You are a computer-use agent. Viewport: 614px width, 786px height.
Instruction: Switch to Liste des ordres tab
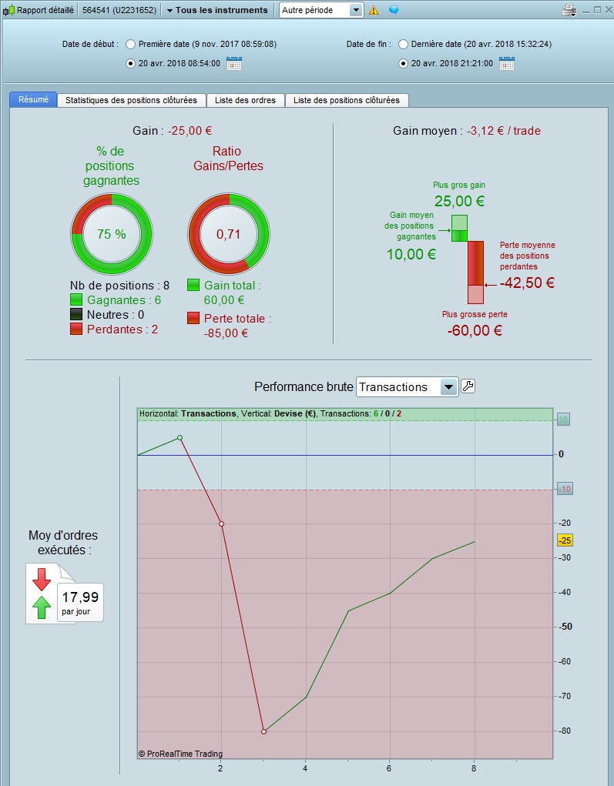coord(245,100)
